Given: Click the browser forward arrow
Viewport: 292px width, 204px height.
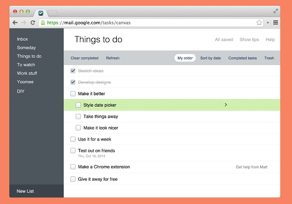Looking at the screenshot, I should pos(23,23).
